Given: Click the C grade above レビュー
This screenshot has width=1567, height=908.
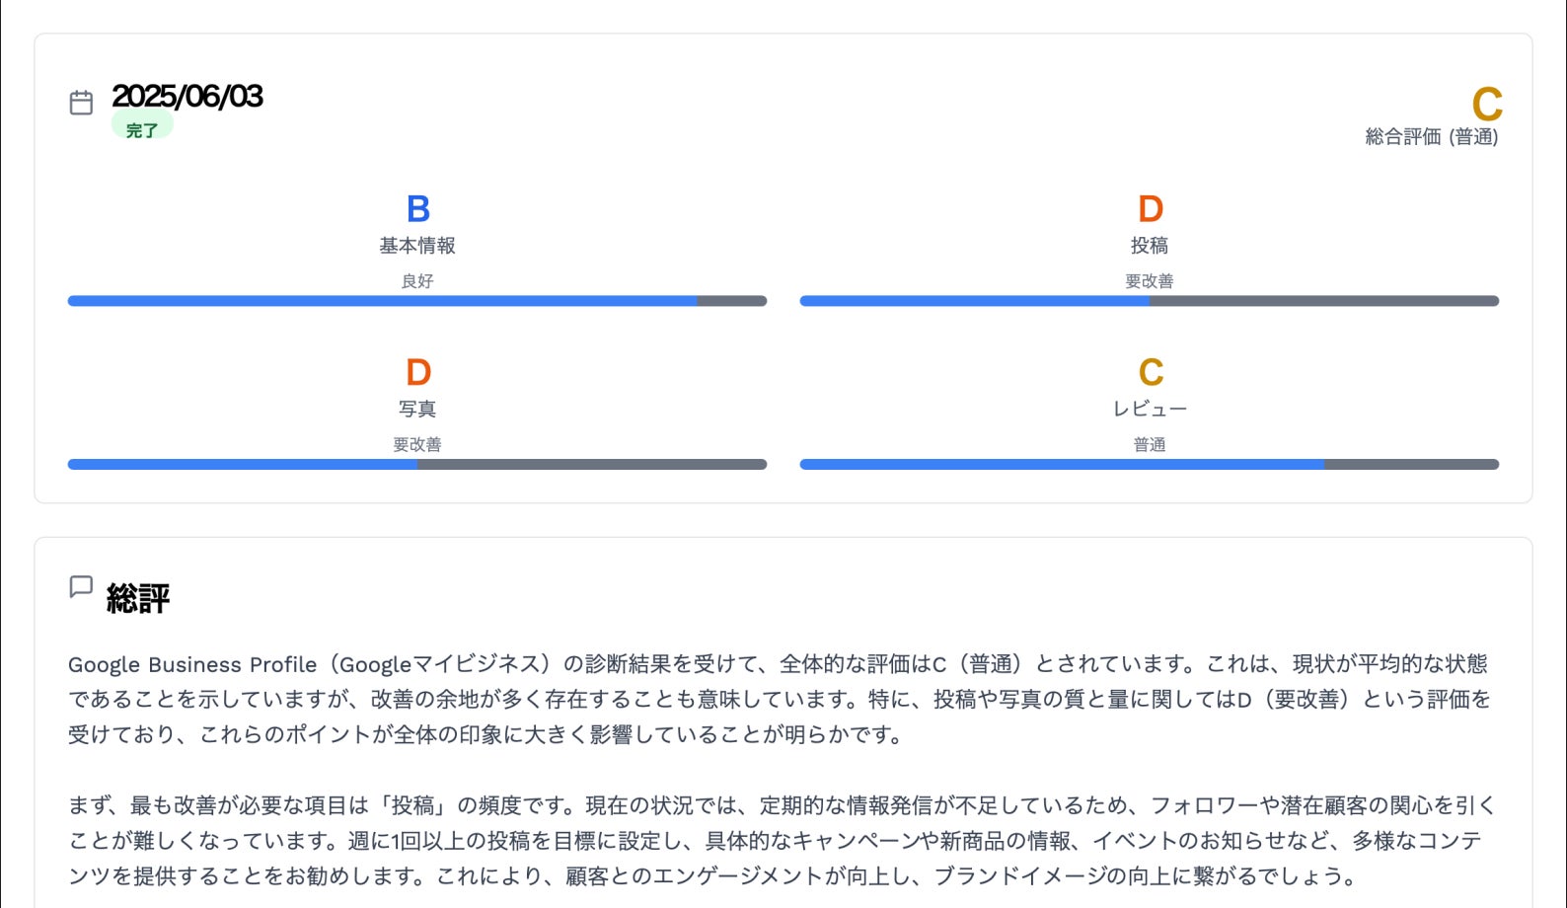Looking at the screenshot, I should (x=1150, y=373).
